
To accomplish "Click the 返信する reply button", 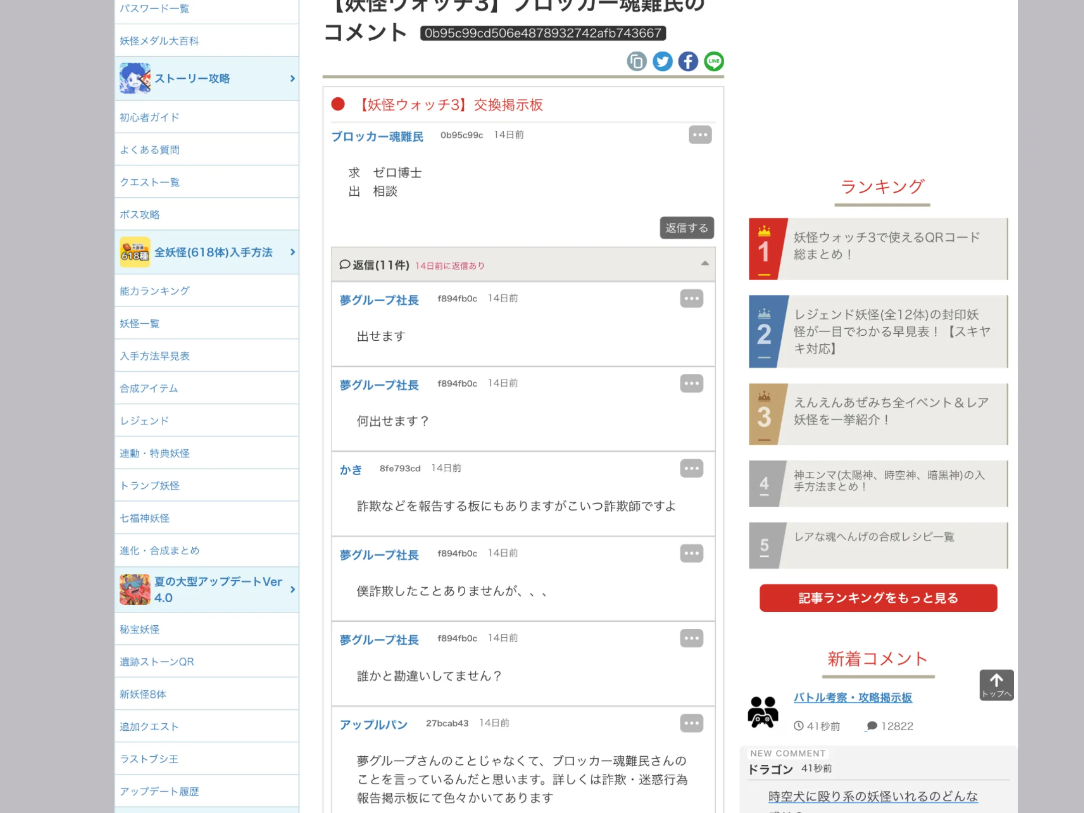I will tap(687, 228).
